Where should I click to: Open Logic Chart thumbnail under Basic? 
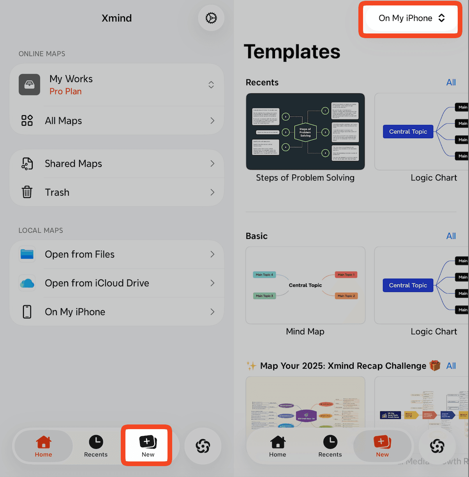pos(421,285)
